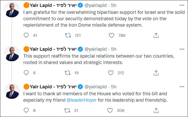Screen dimensions: 188x117
Task: Share the House members thank-you tweet
Action: pos(156,110)
